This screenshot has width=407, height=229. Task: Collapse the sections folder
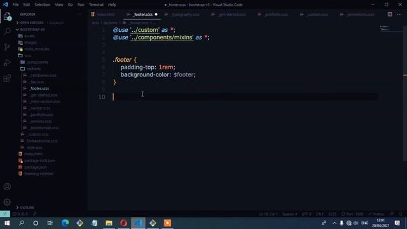(x=34, y=69)
